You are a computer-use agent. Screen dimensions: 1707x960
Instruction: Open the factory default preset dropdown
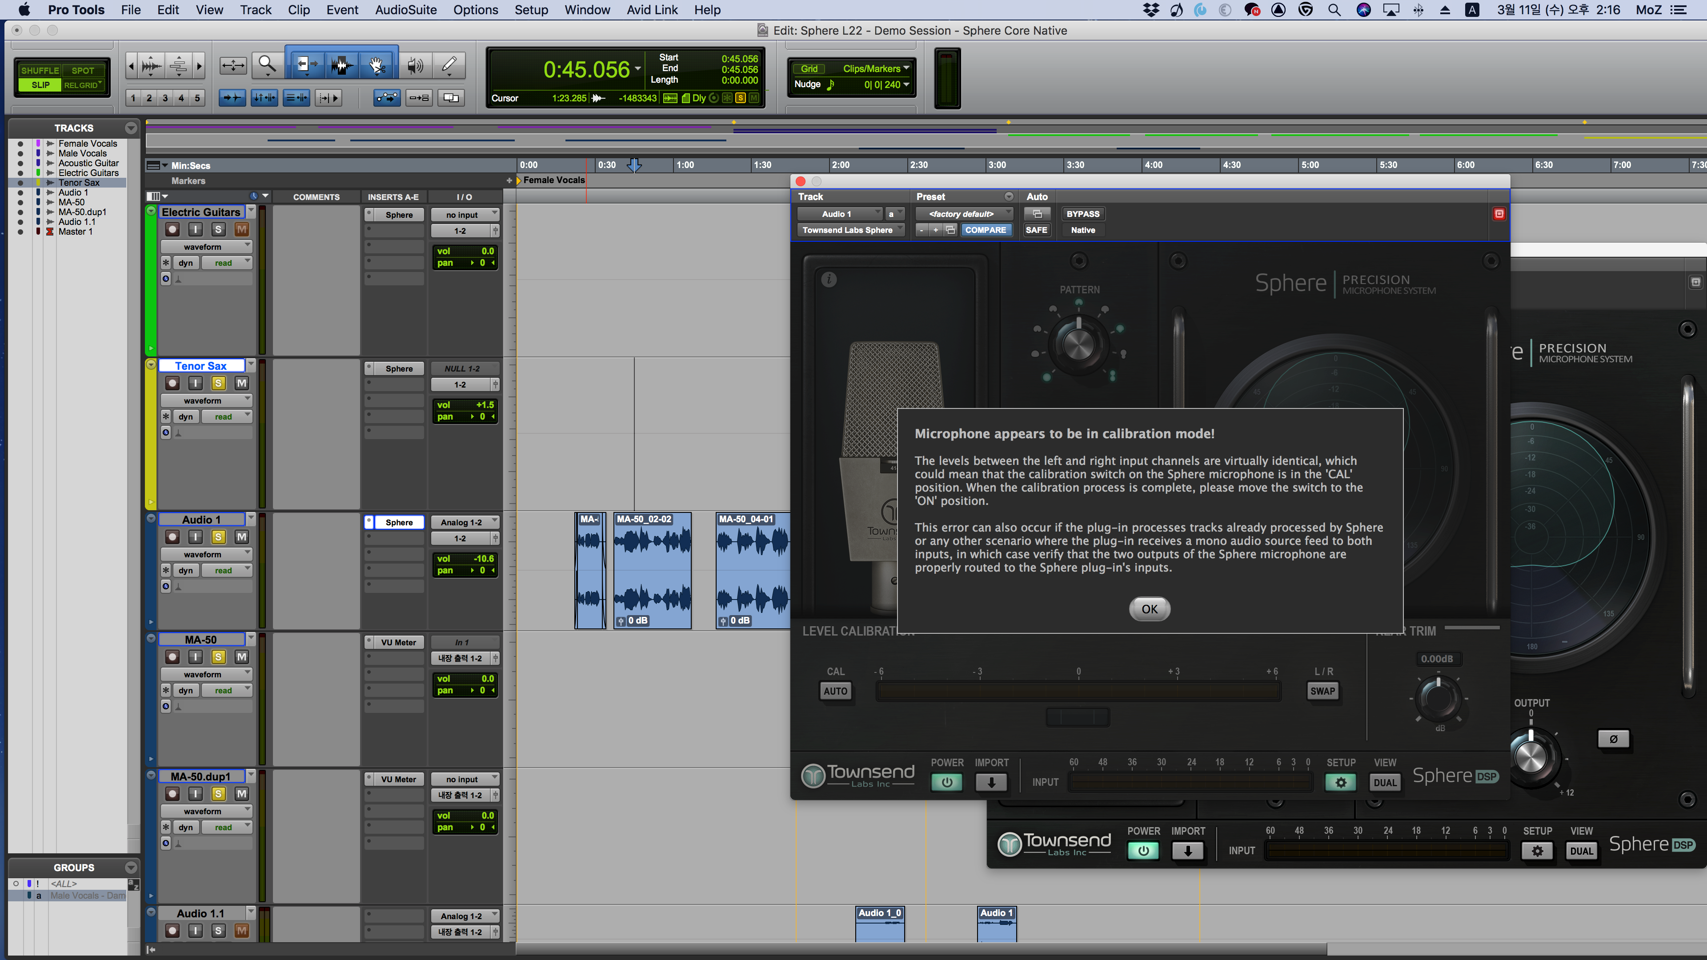[965, 213]
